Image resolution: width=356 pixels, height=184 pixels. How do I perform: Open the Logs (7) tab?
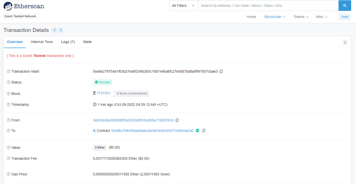coord(68,42)
